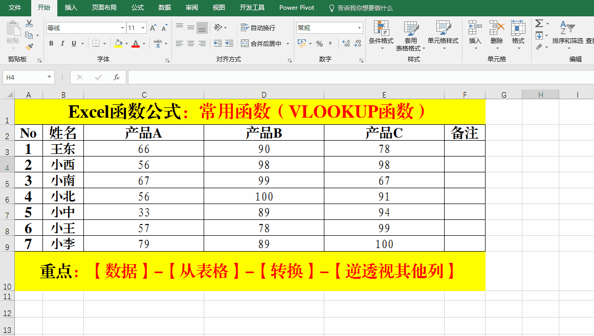The height and width of the screenshot is (336, 594).
Task: Open the font size dropdown
Action: click(143, 28)
